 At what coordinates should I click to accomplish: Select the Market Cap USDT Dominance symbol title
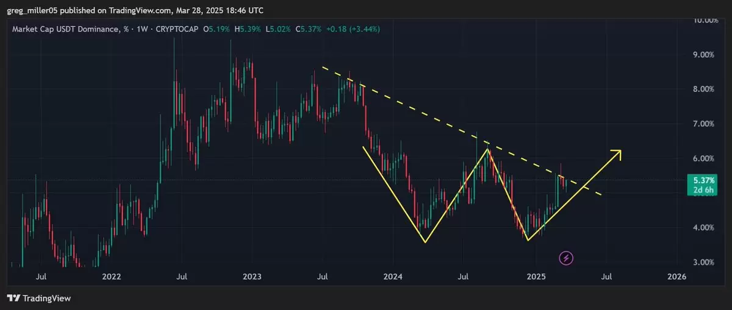pos(70,29)
